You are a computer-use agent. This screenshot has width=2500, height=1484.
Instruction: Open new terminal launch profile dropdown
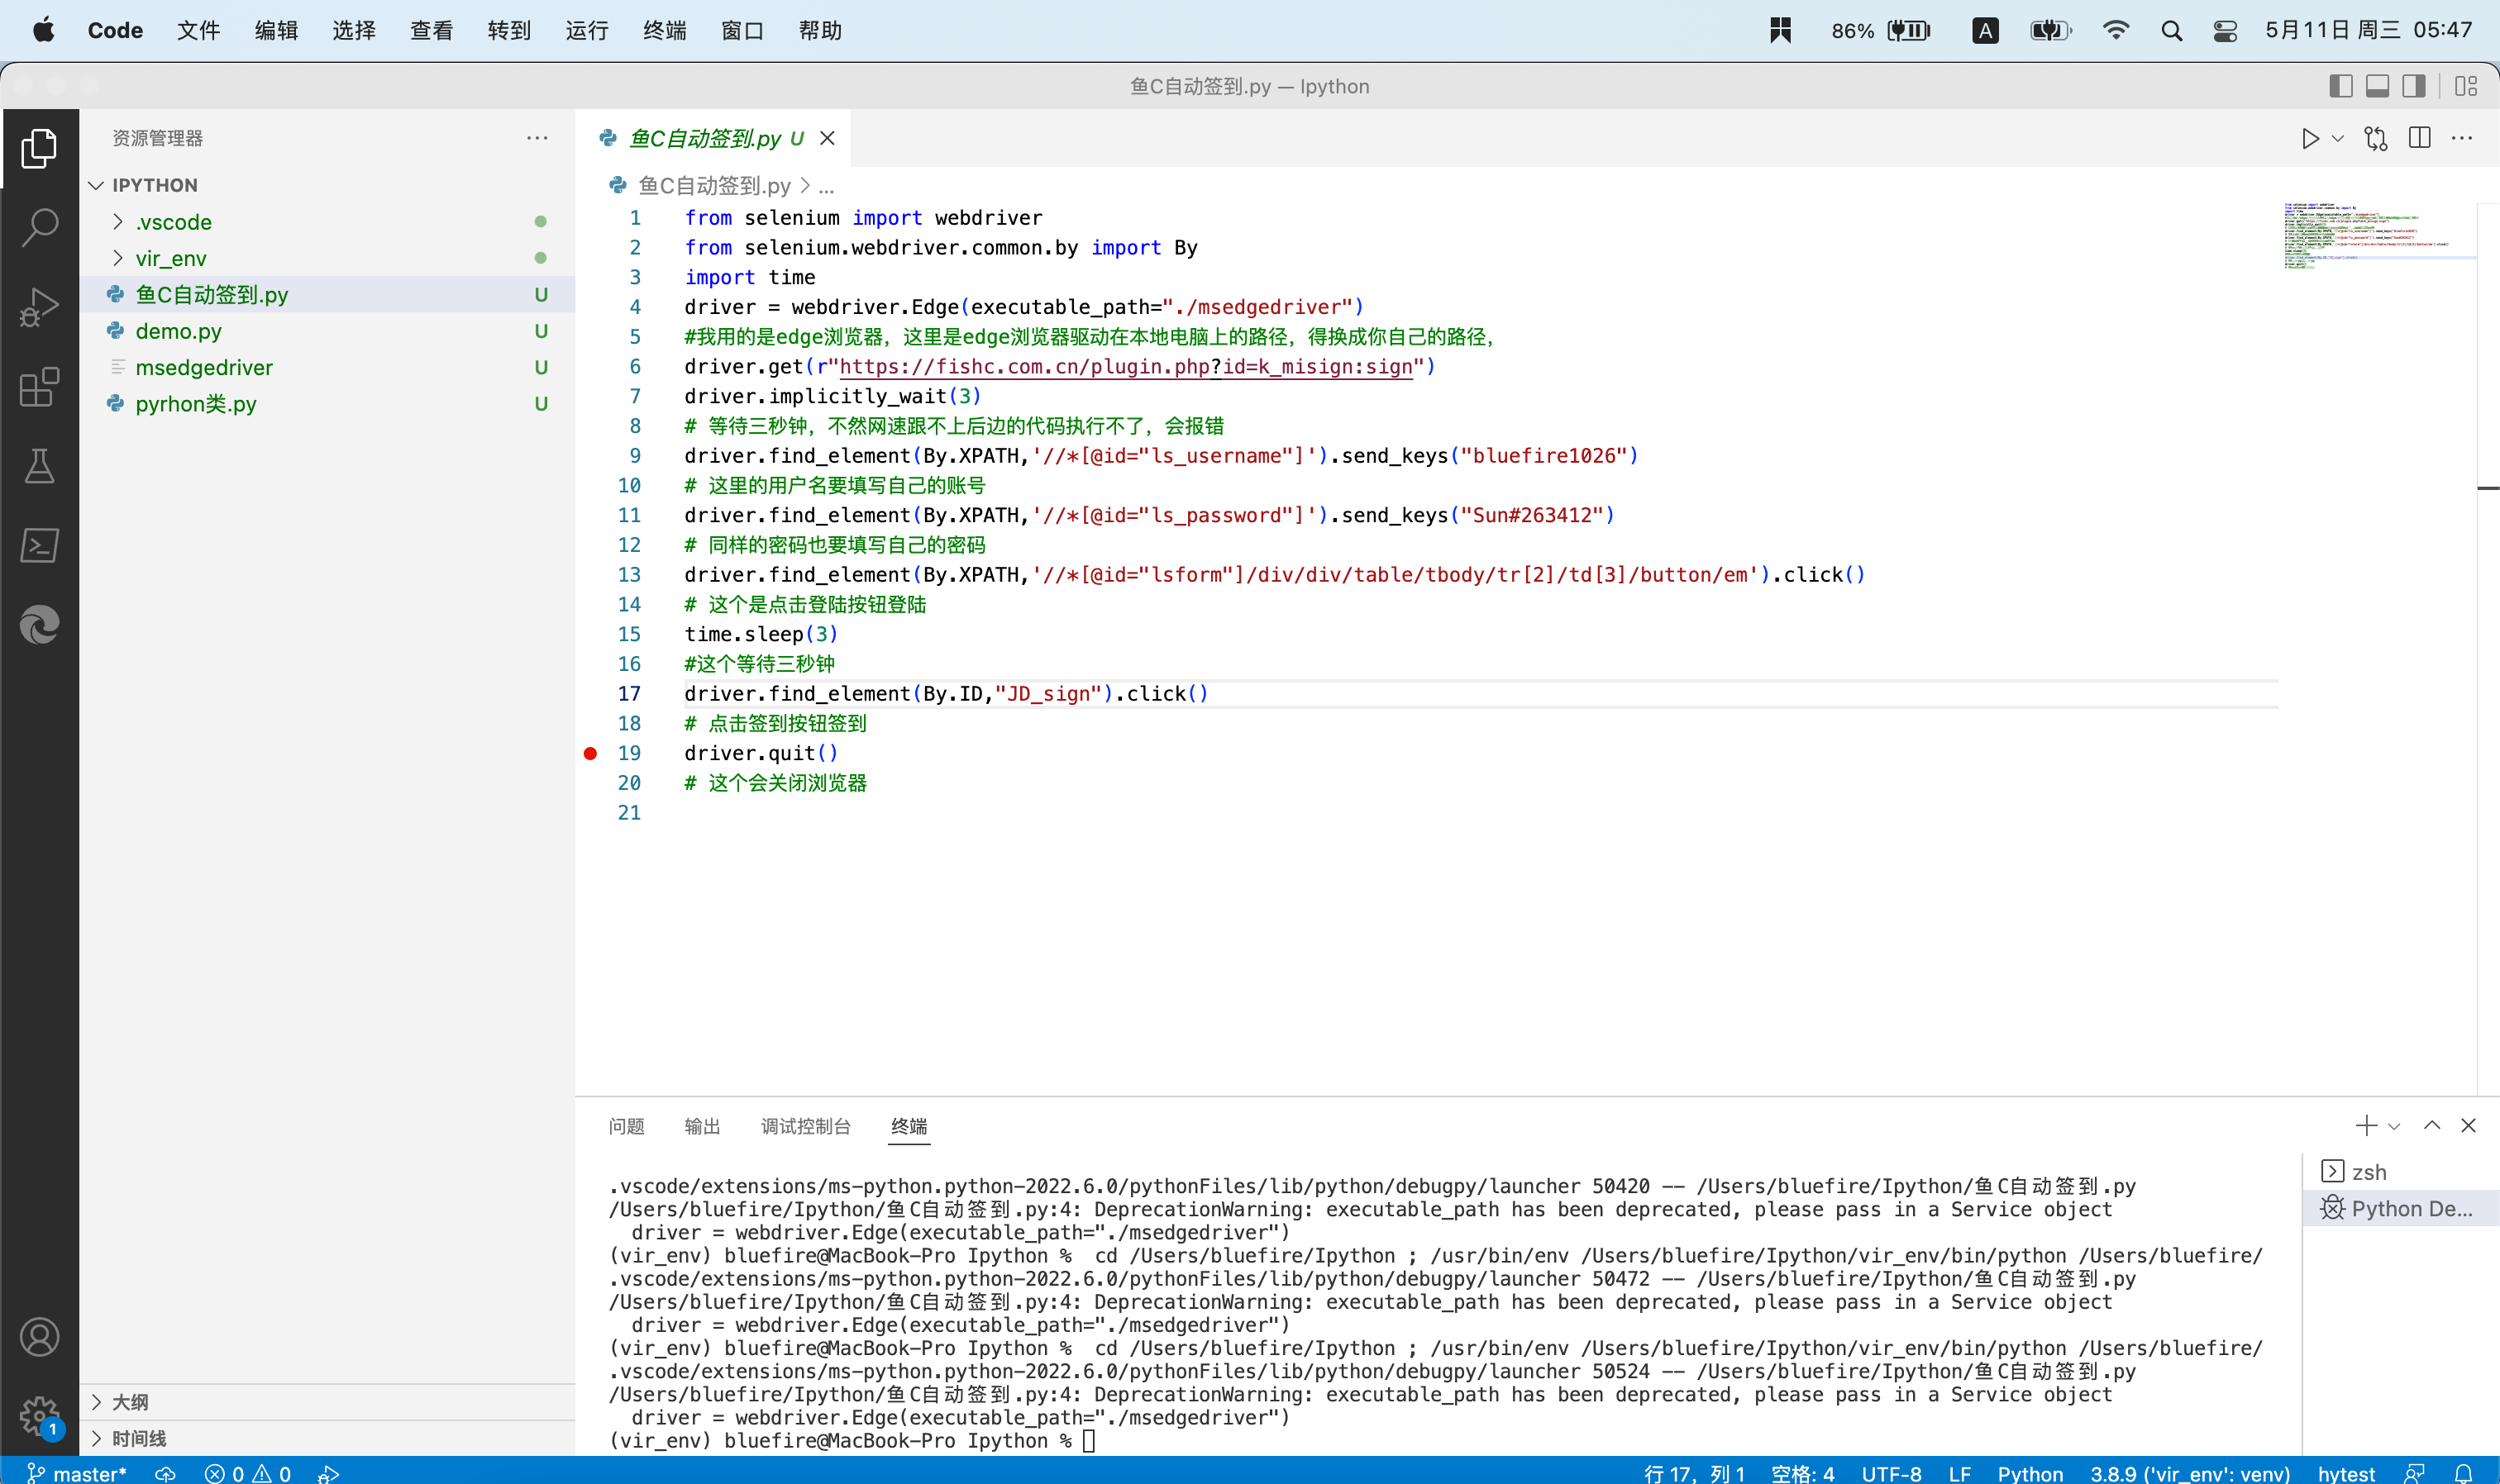coord(2394,1126)
